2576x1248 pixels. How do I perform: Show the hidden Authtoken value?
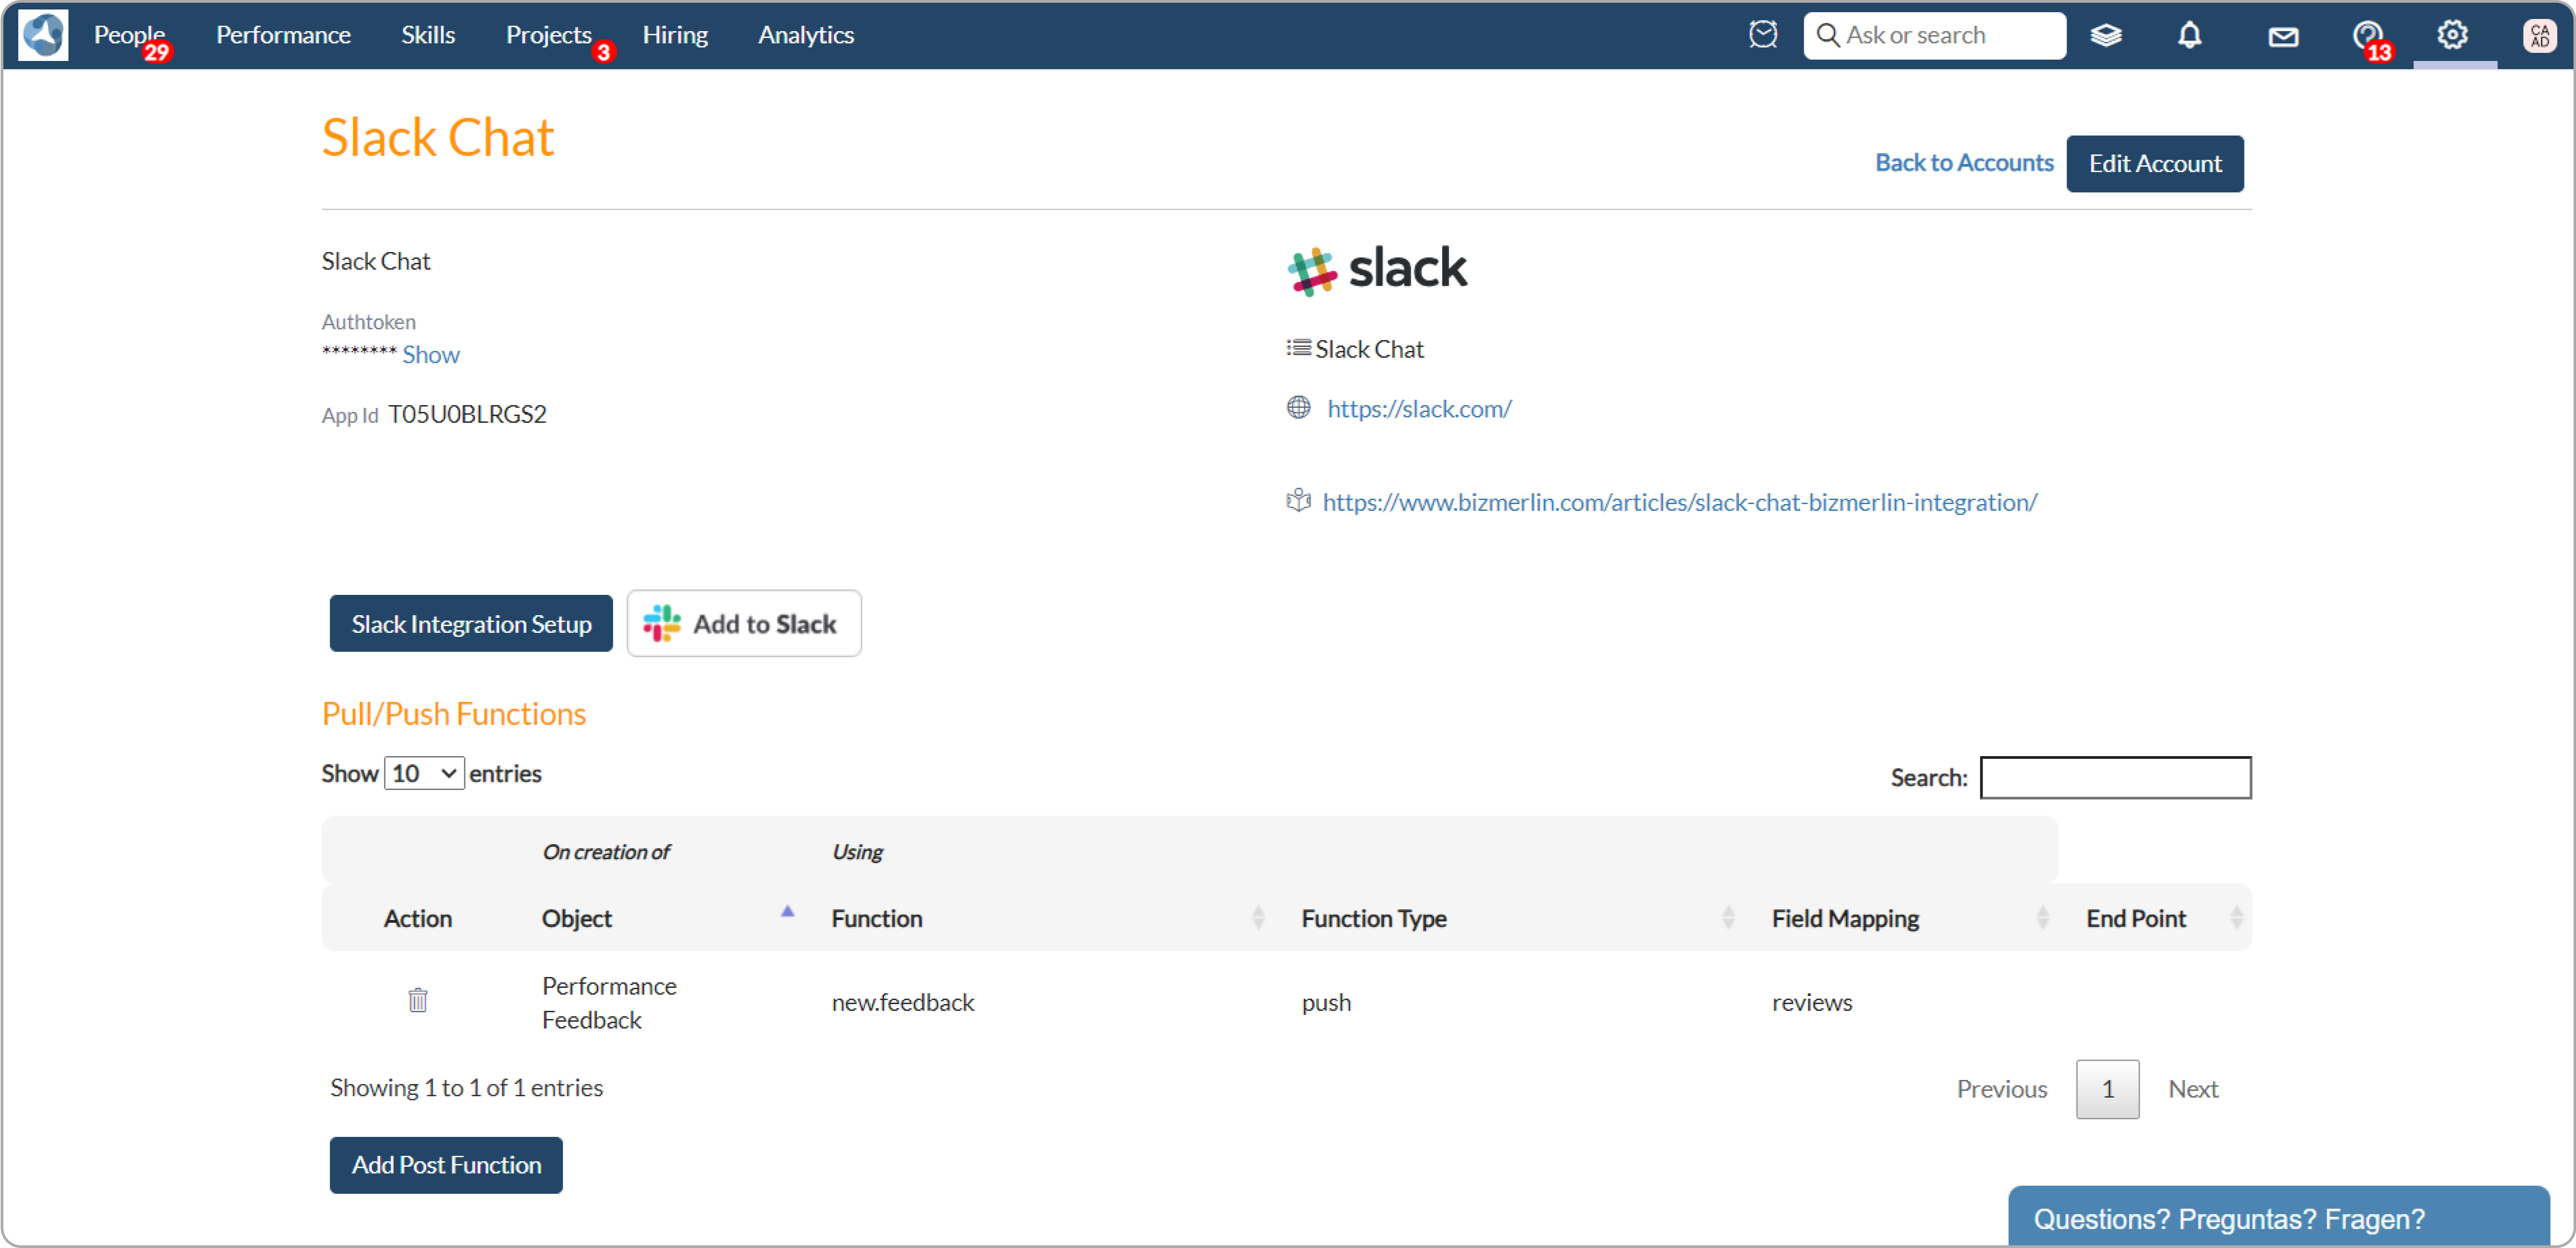pyautogui.click(x=430, y=353)
